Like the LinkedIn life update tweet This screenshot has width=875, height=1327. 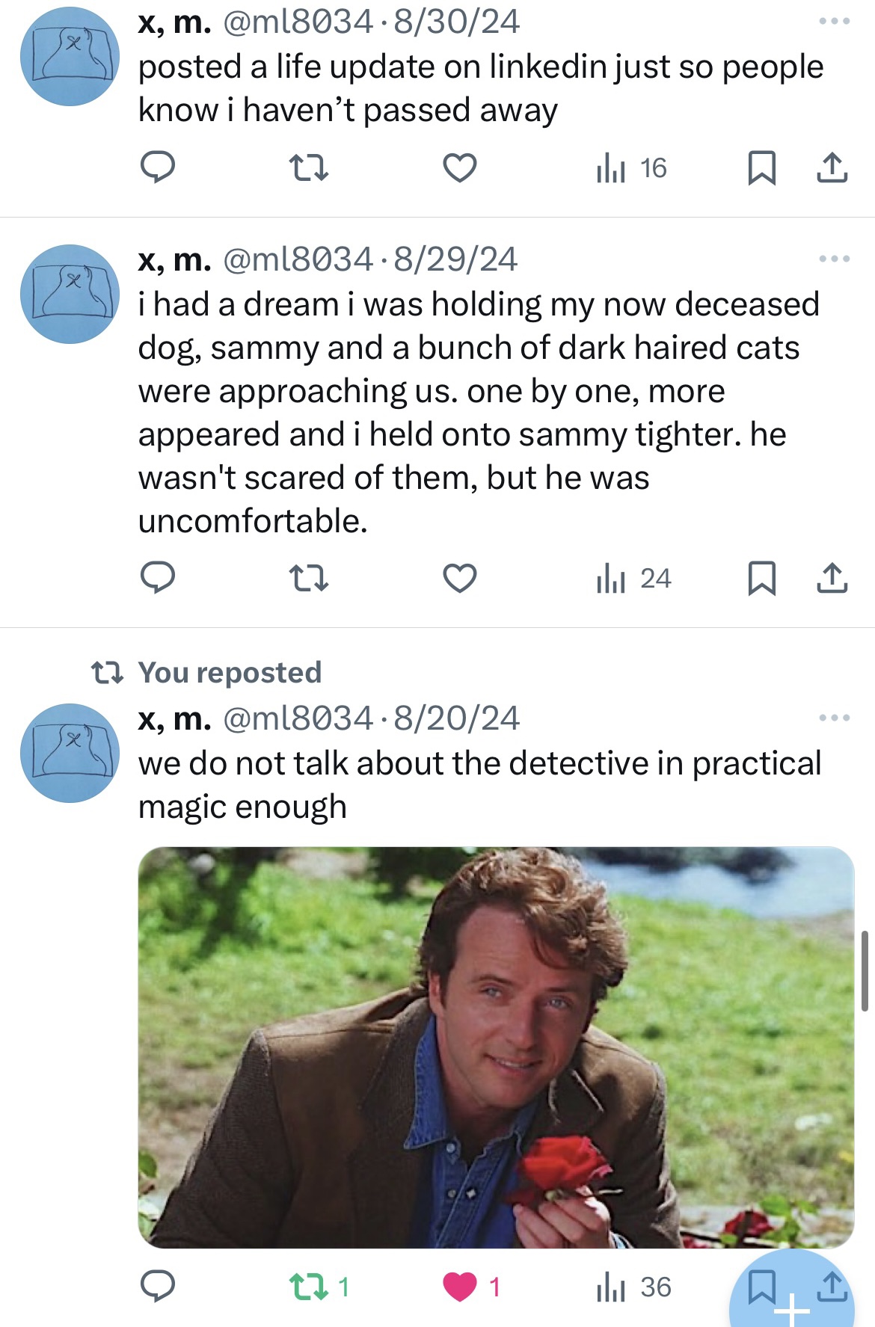point(459,167)
